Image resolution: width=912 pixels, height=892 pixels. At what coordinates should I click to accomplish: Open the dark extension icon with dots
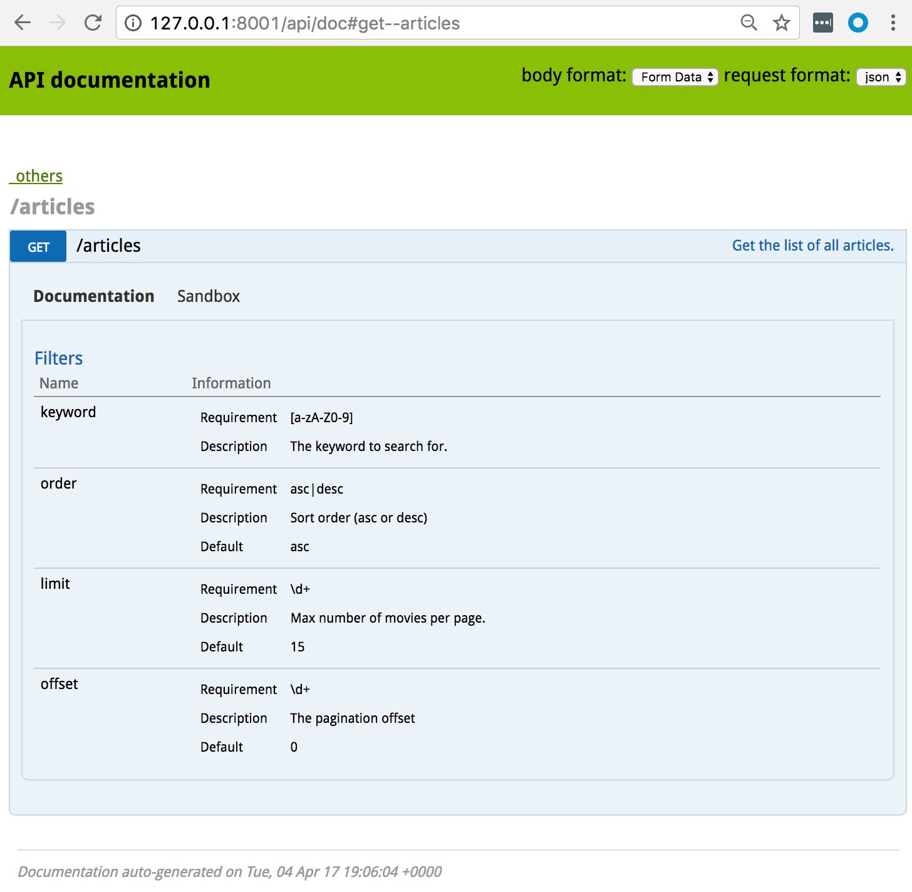[823, 23]
